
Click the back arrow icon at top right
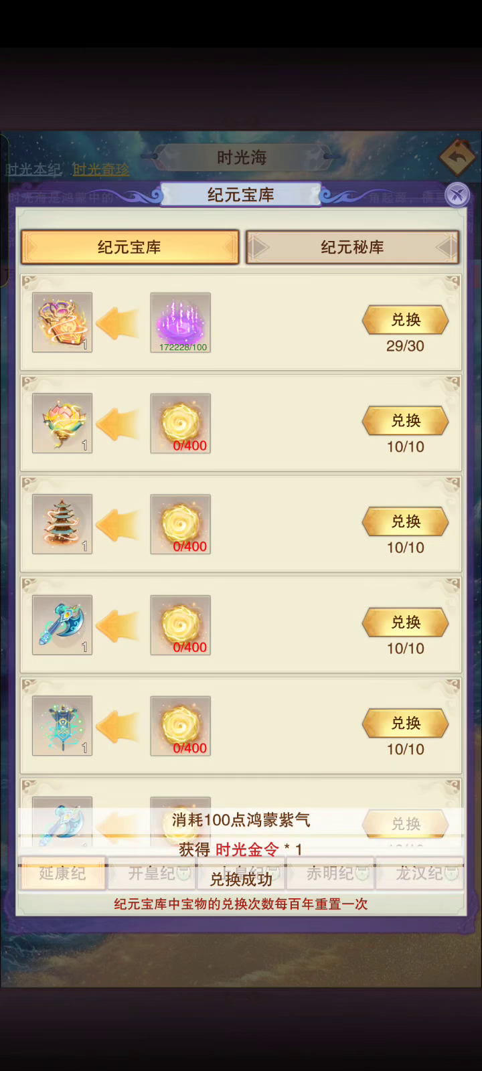458,158
